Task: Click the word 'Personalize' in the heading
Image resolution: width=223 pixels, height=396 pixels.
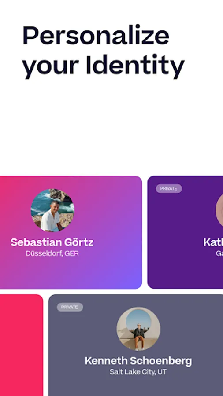Action: [96, 36]
